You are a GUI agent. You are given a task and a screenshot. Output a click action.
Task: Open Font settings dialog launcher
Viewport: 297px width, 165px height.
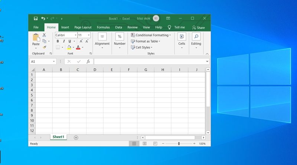click(x=91, y=53)
